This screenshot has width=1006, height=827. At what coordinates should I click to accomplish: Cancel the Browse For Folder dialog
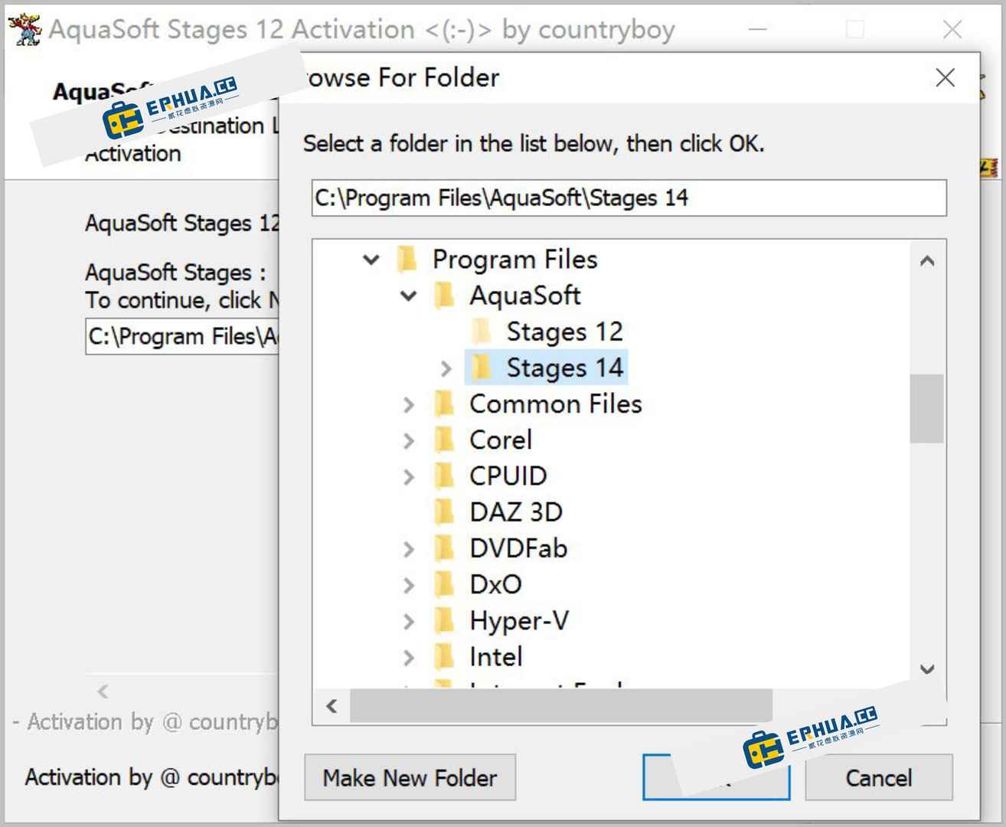878,777
